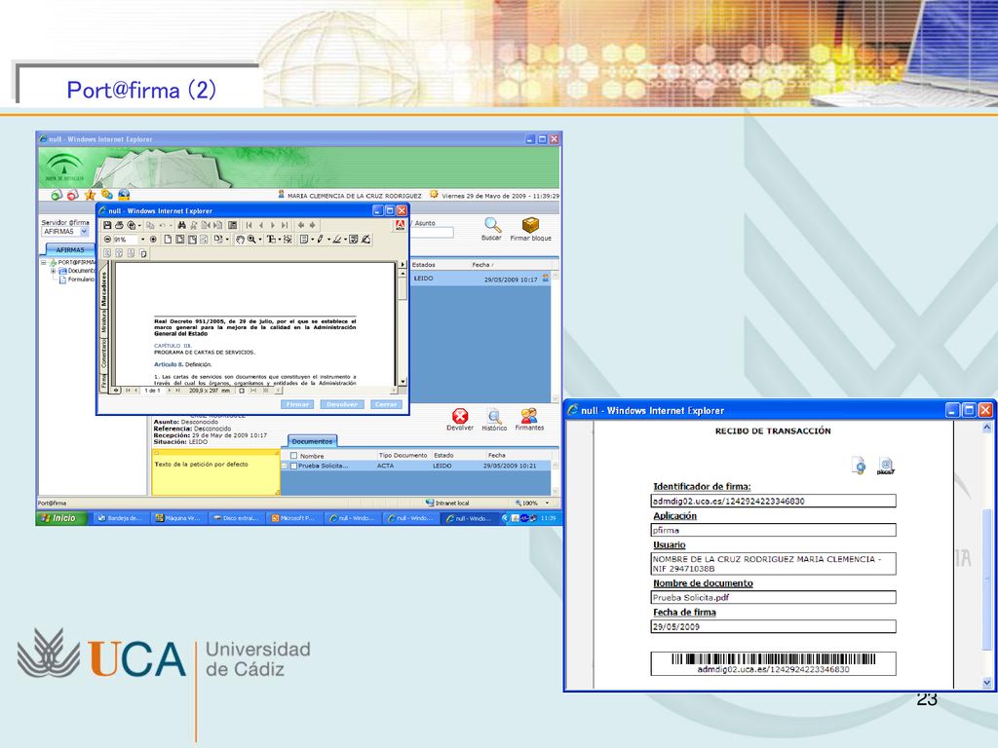Open Microsoft P... taskbar item
The width and height of the screenshot is (998, 748).
(293, 518)
